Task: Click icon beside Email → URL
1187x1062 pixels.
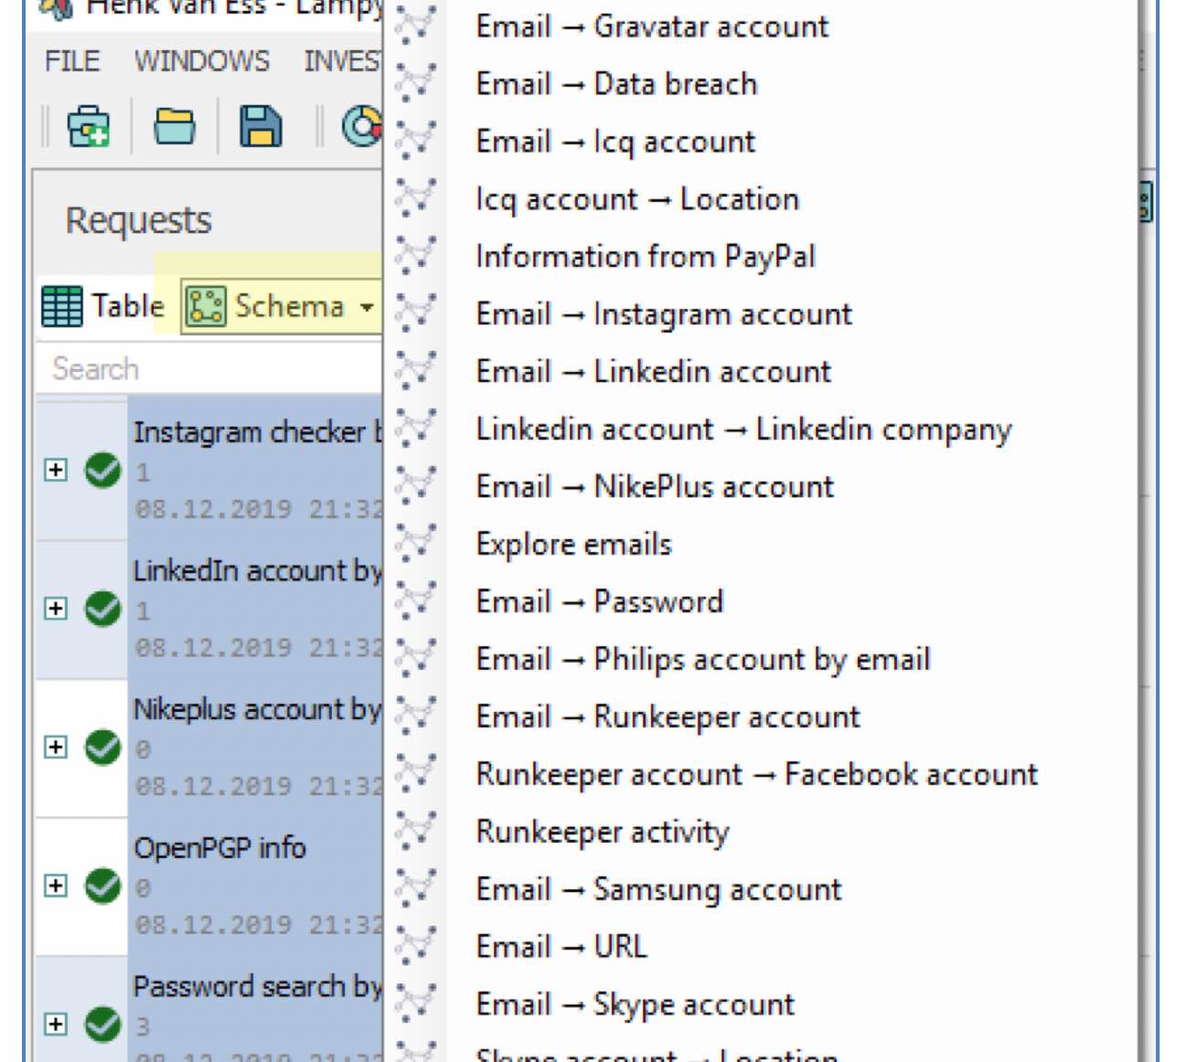Action: click(416, 947)
